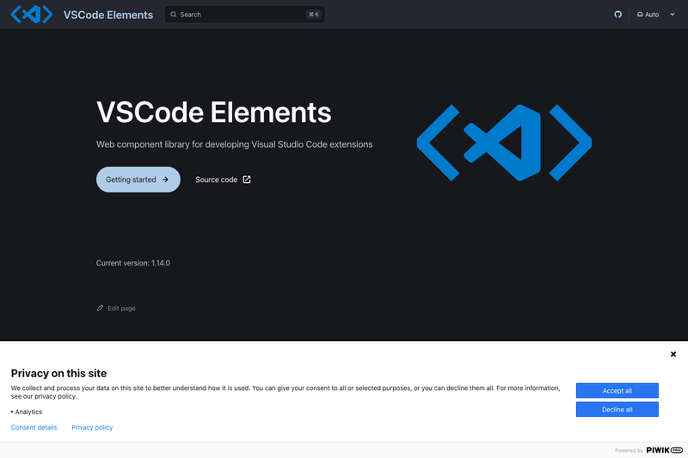Viewport: 688px width, 458px height.
Task: Click the VSCode Elements logo in header
Action: click(x=32, y=15)
